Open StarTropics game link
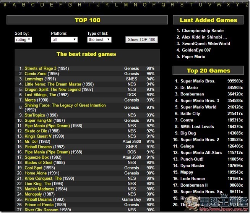 click(x=35, y=115)
